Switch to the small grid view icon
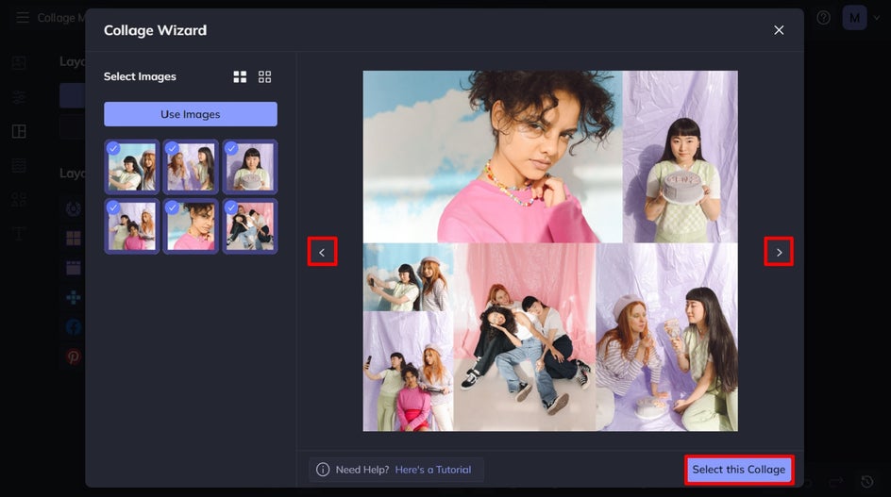This screenshot has height=497, width=891. [x=265, y=76]
